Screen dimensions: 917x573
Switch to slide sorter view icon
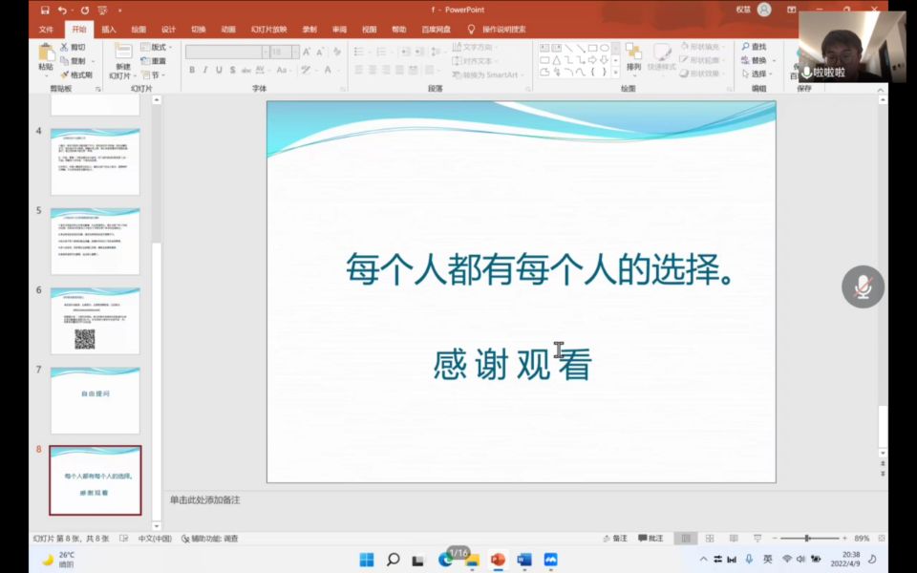(709, 539)
